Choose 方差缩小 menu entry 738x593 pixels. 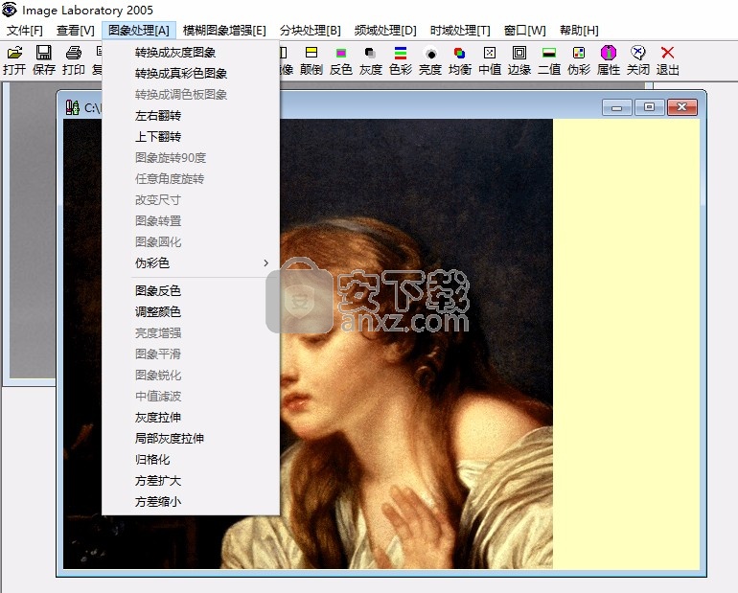[x=191, y=502]
